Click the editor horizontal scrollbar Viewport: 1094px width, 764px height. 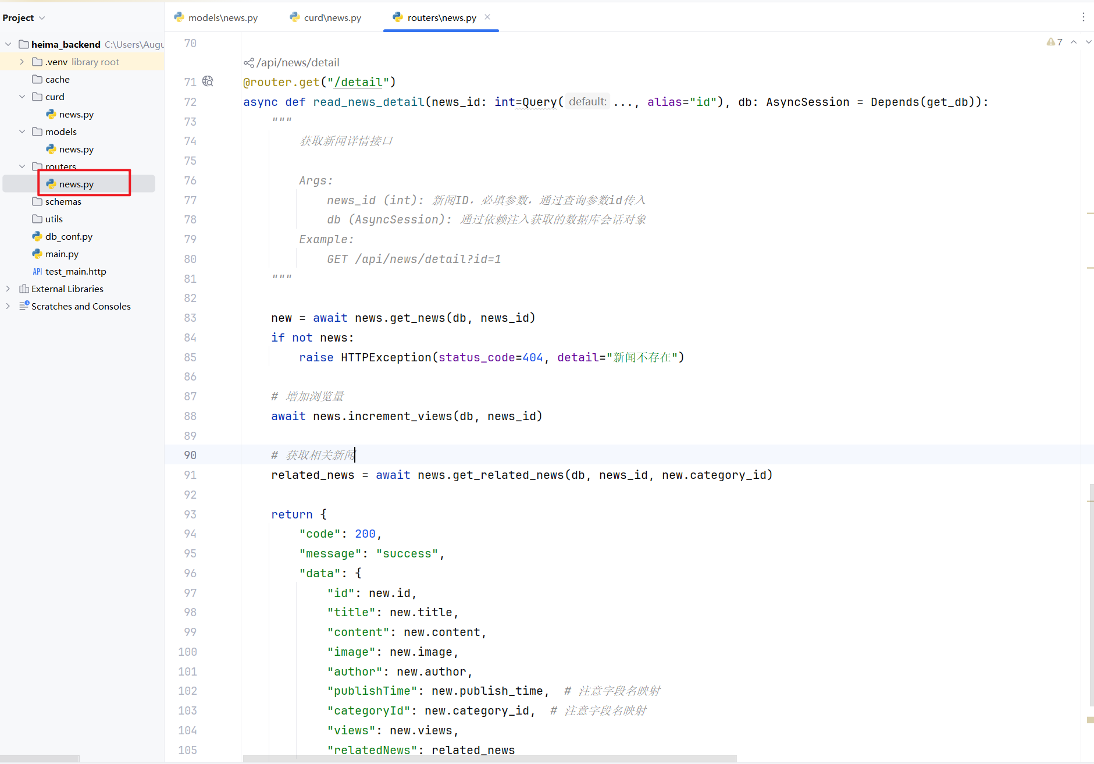(489, 759)
